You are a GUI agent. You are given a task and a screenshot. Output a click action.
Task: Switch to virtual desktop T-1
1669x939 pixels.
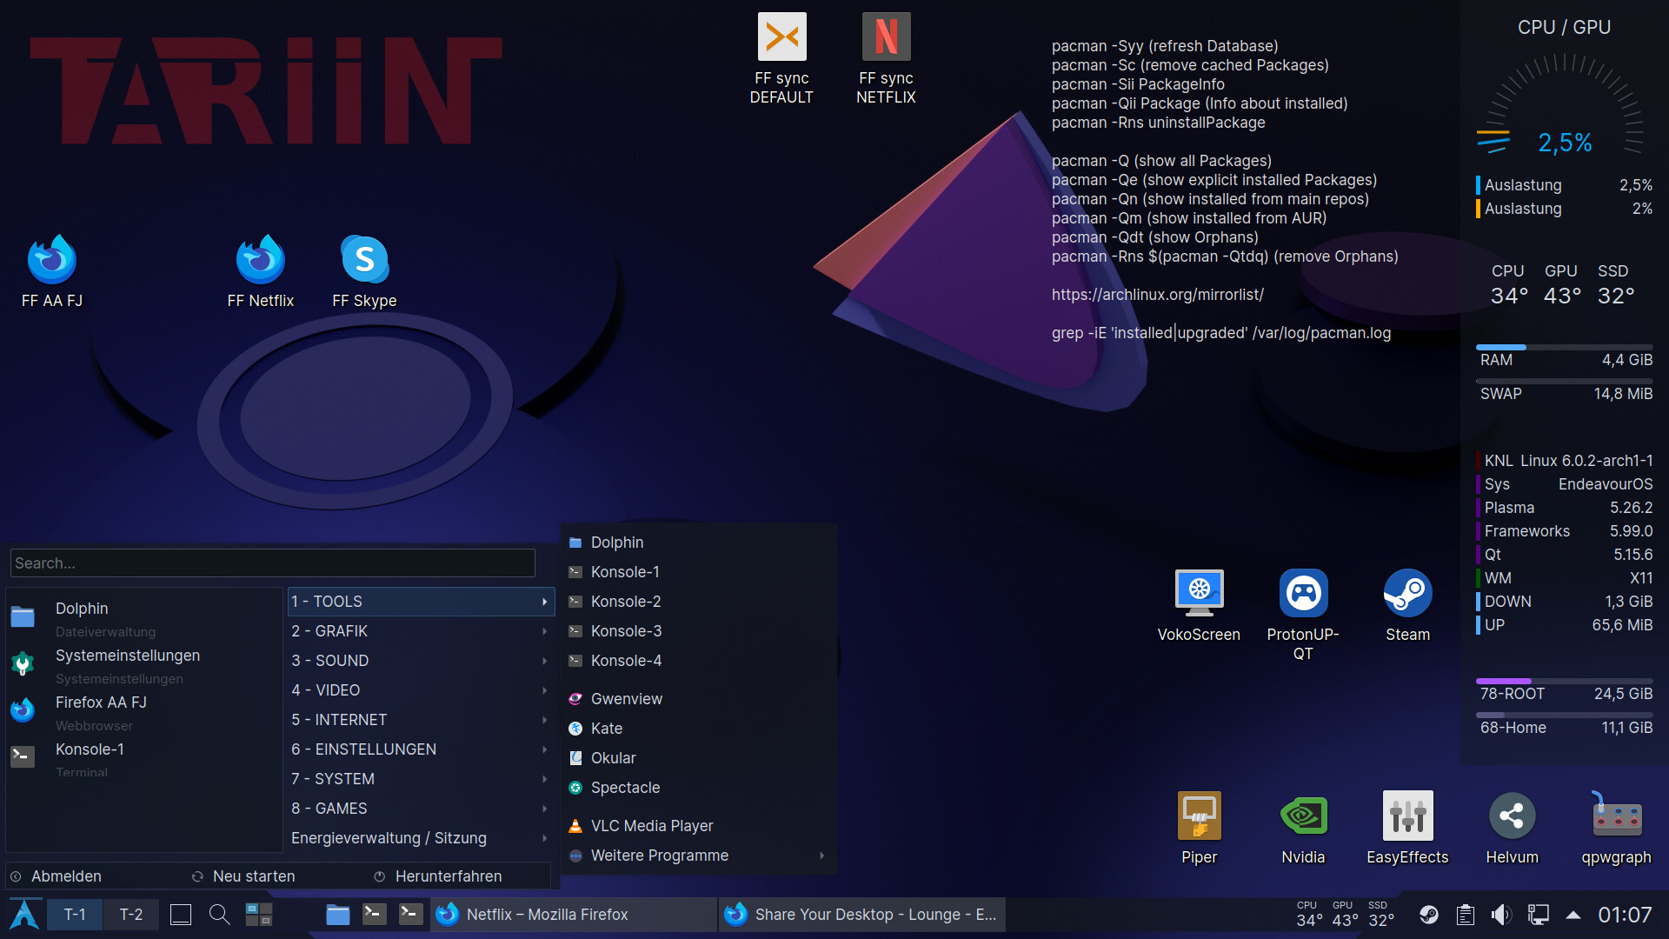(x=75, y=915)
